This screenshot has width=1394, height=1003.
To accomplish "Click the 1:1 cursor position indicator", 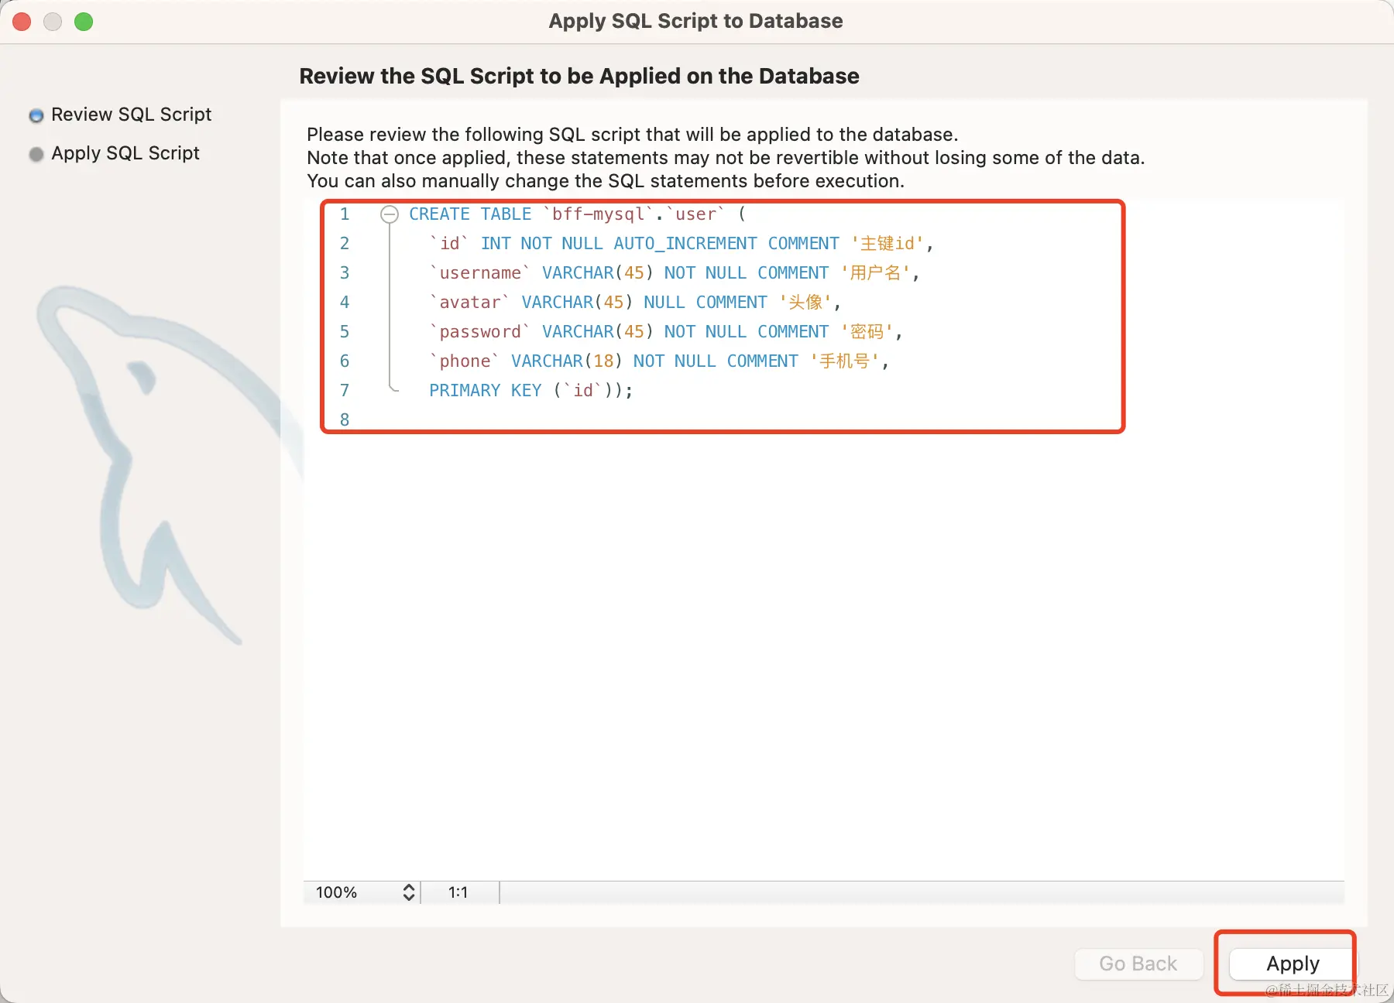I will (x=458, y=892).
